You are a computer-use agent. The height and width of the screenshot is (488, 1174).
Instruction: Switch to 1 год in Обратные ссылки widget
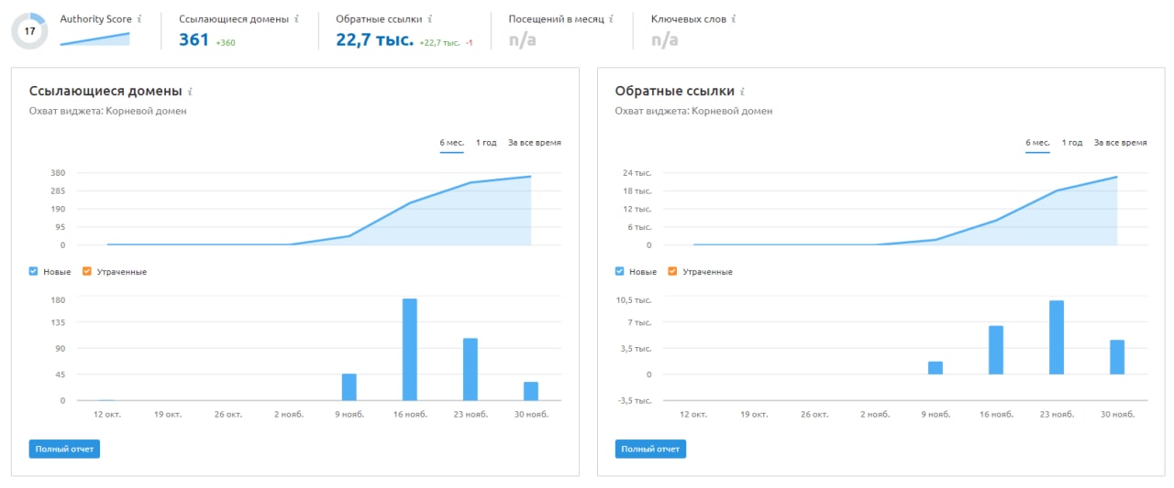[1072, 143]
